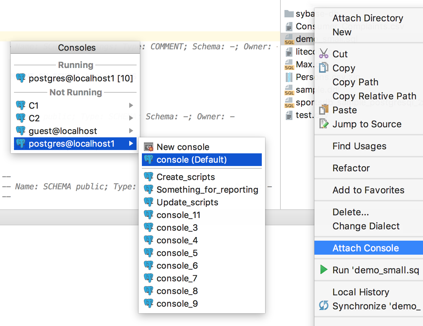Select Delete... from context menu
The height and width of the screenshot is (326, 423).
(x=369, y=212)
